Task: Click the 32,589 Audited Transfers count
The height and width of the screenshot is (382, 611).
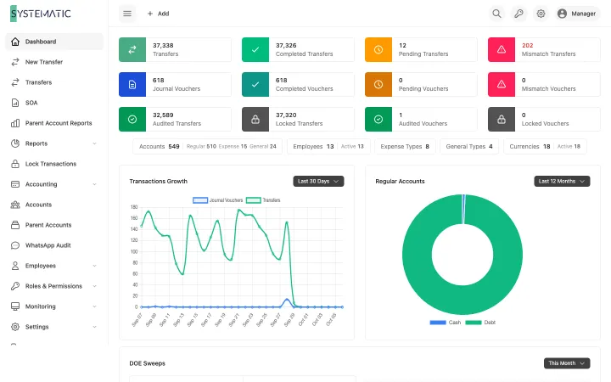Action: coord(163,115)
